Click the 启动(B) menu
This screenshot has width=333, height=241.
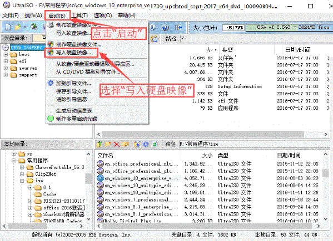(57, 16)
